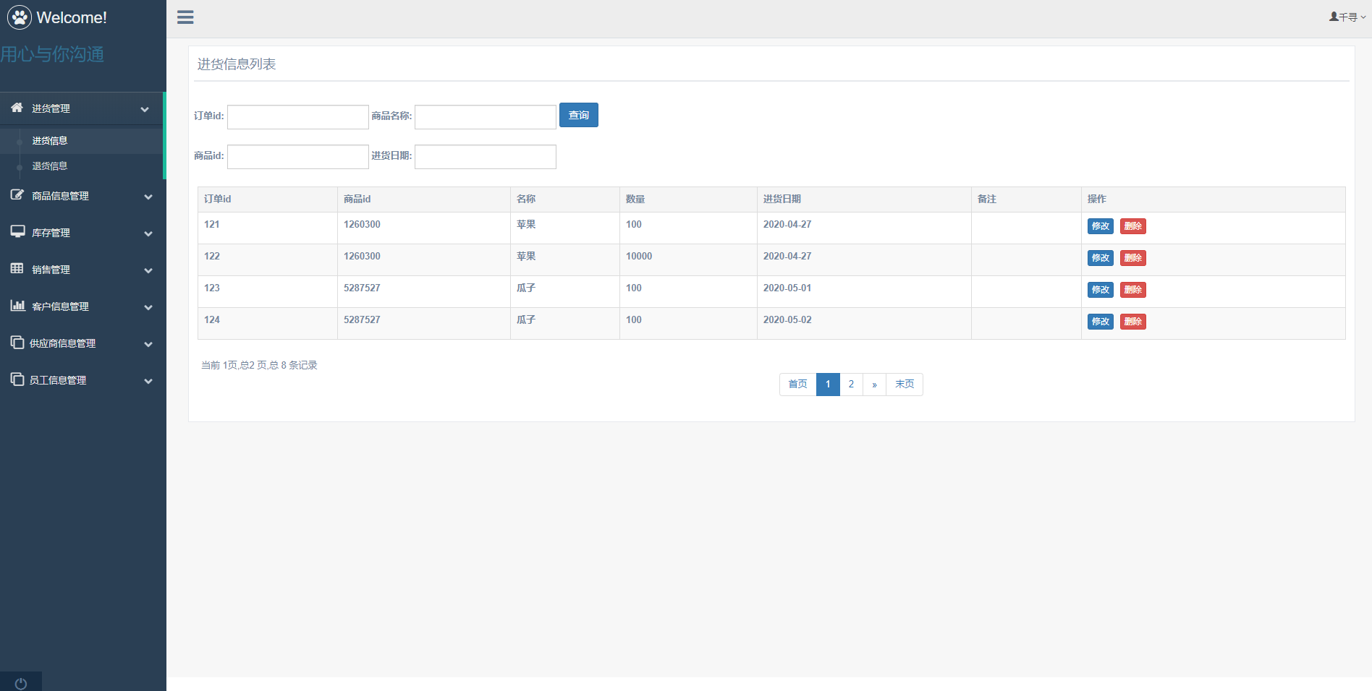Click the monitor icon beside 库存管理
1372x691 pixels.
pos(17,231)
